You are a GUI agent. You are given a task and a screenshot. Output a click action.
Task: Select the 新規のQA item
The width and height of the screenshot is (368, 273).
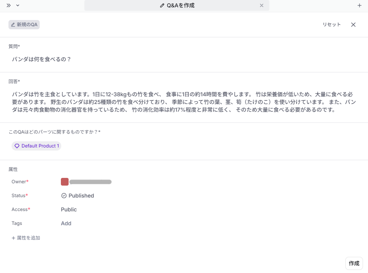24,24
